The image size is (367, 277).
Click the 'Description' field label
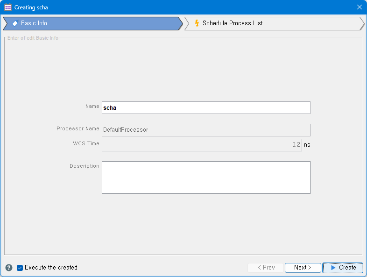pyautogui.click(x=85, y=166)
